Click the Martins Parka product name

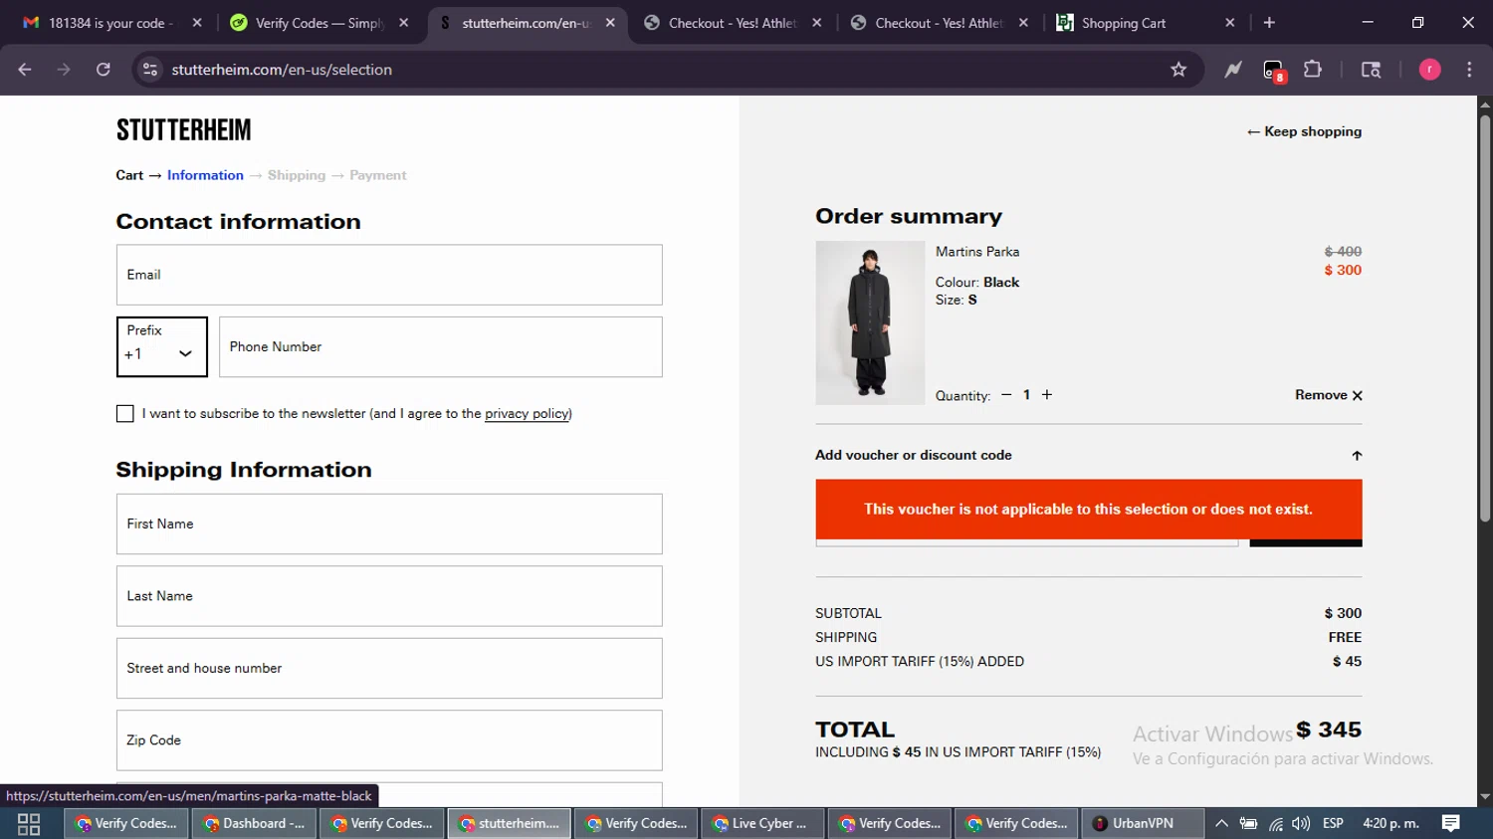[977, 252]
